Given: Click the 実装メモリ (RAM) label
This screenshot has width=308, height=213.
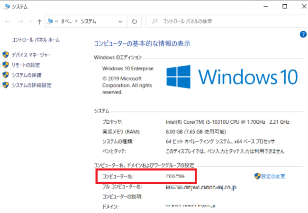Looking at the screenshot, I should click(x=121, y=132).
